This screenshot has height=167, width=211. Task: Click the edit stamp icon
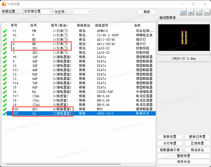coord(199,13)
